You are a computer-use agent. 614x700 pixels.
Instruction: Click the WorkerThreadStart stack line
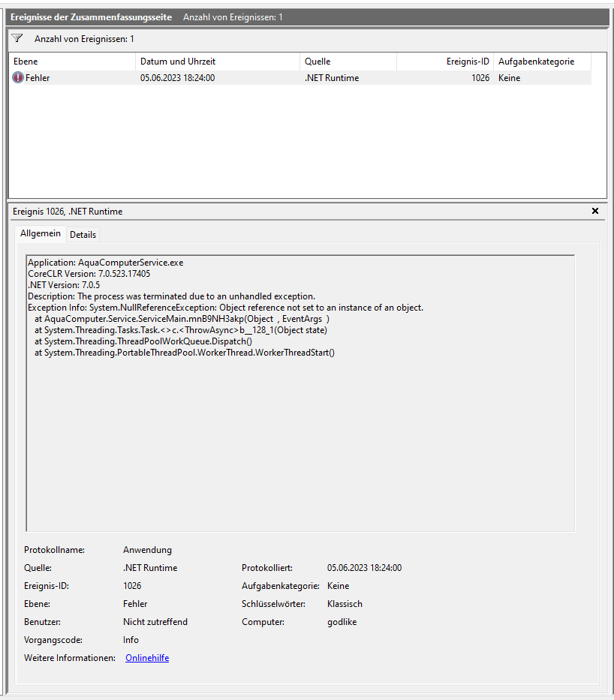point(185,352)
